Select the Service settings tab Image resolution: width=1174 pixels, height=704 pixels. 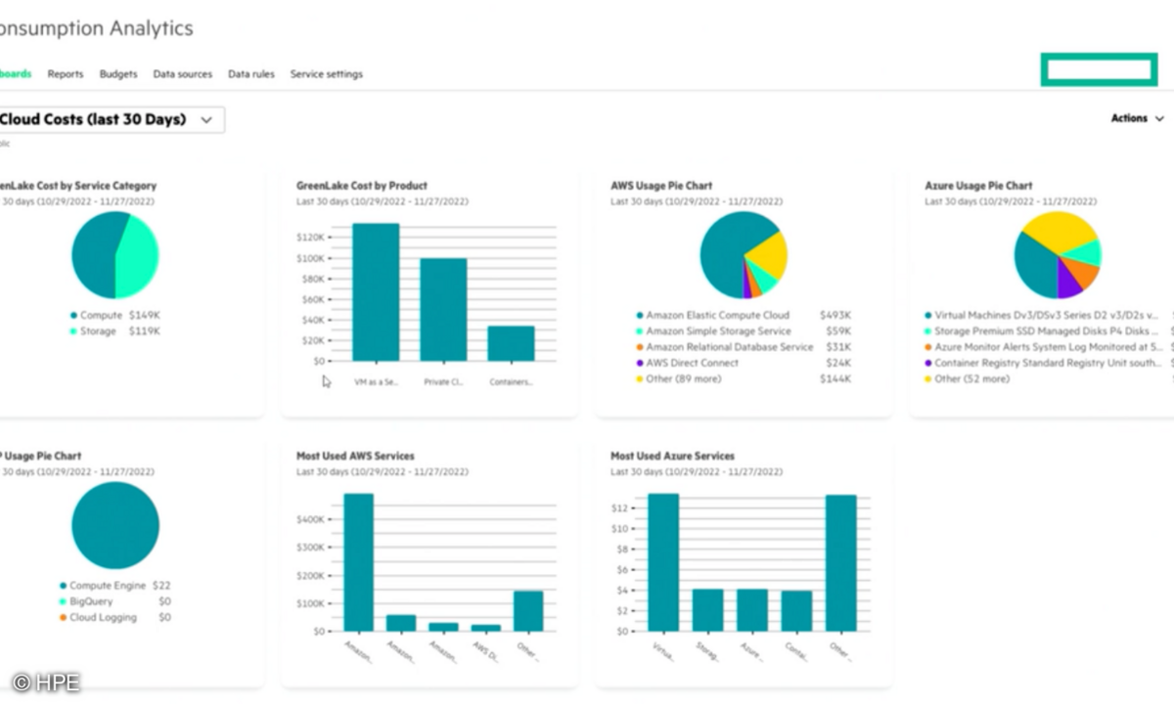tap(327, 74)
